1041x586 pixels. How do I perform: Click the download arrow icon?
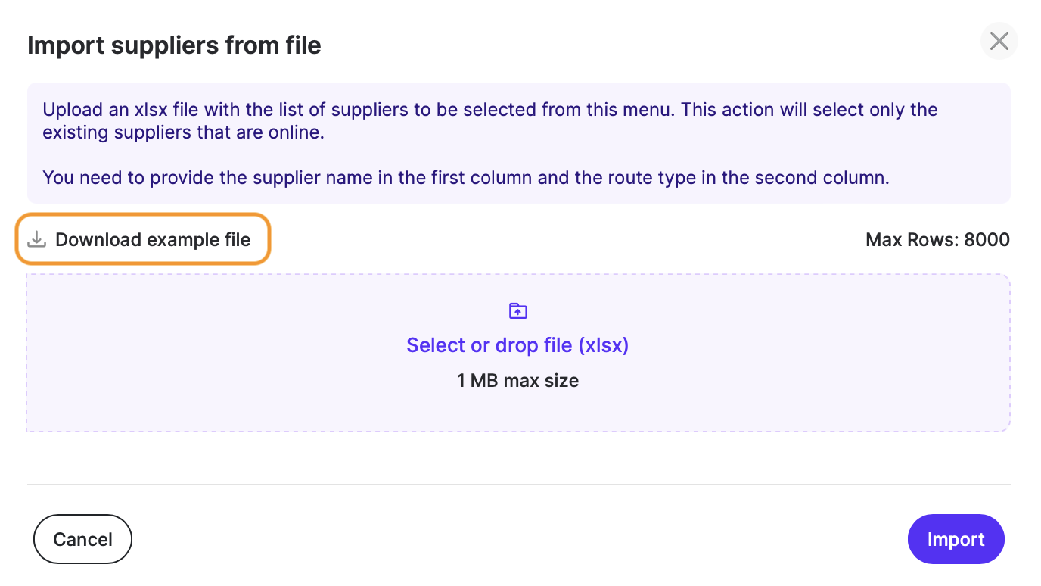coord(36,240)
